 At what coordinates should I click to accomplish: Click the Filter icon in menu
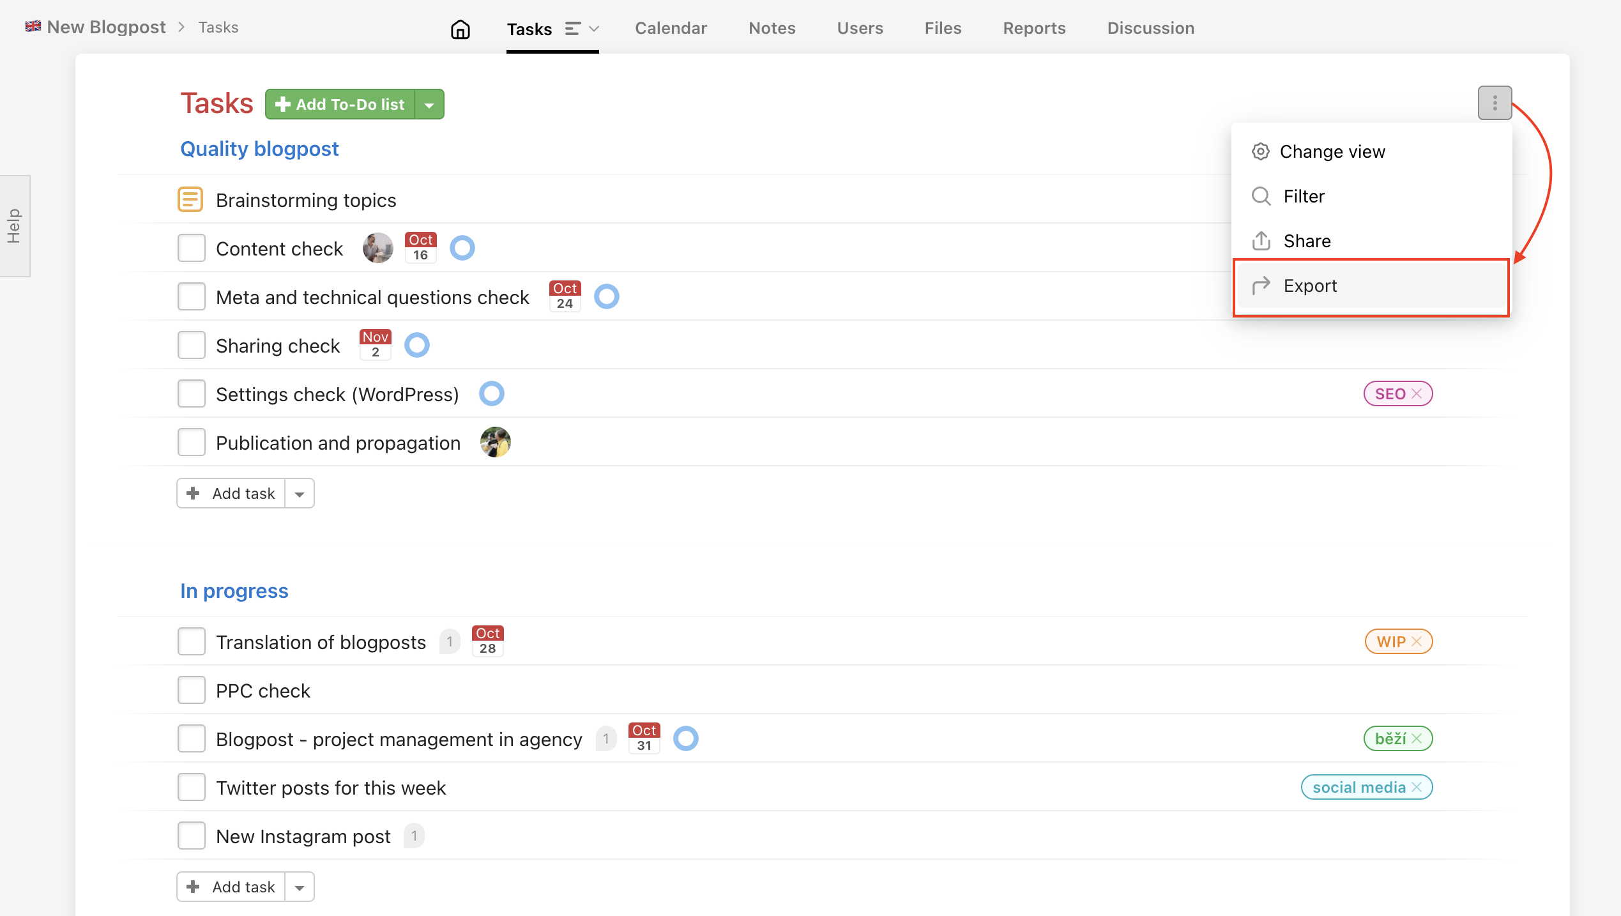point(1263,196)
